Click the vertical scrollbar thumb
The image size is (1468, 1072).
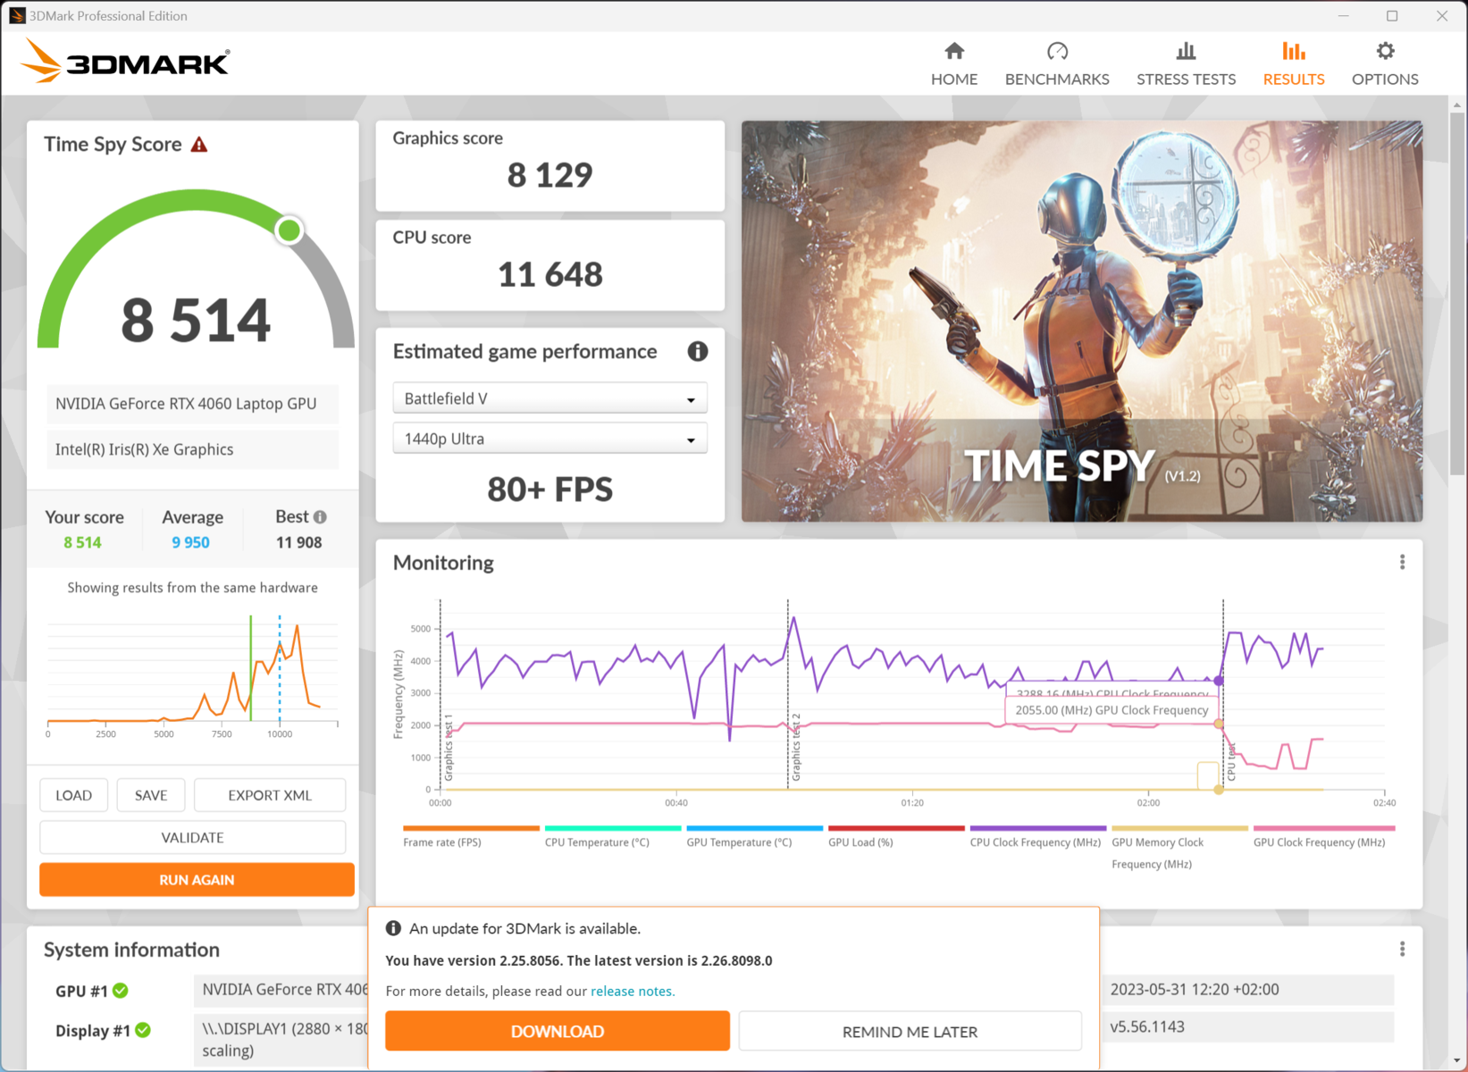click(x=1457, y=292)
